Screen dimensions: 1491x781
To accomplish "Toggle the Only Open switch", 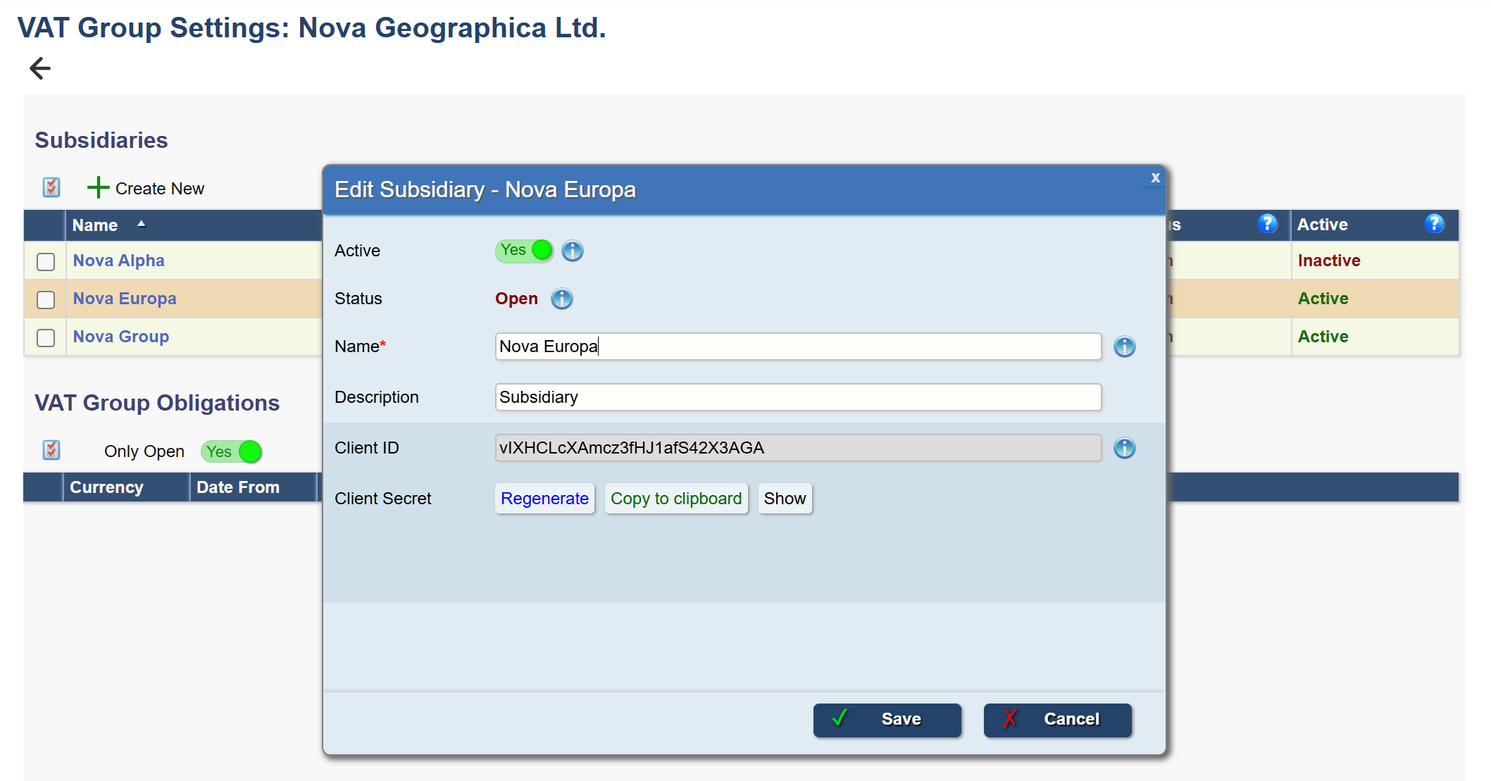I will coord(232,451).
